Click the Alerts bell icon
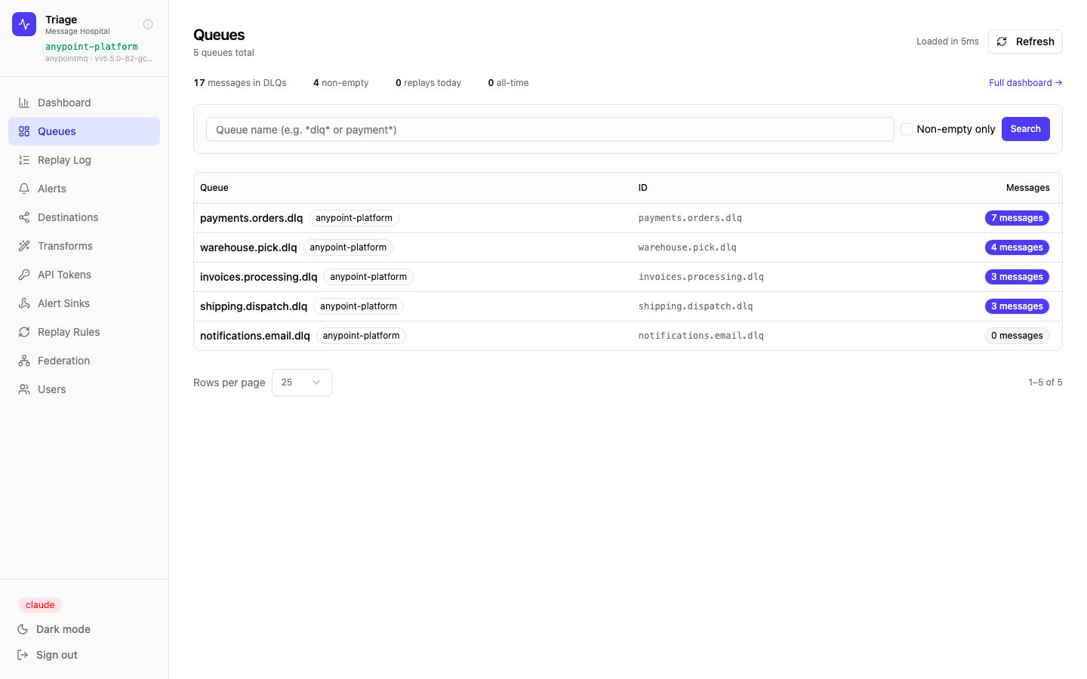The width and height of the screenshot is (1087, 679). pos(24,189)
